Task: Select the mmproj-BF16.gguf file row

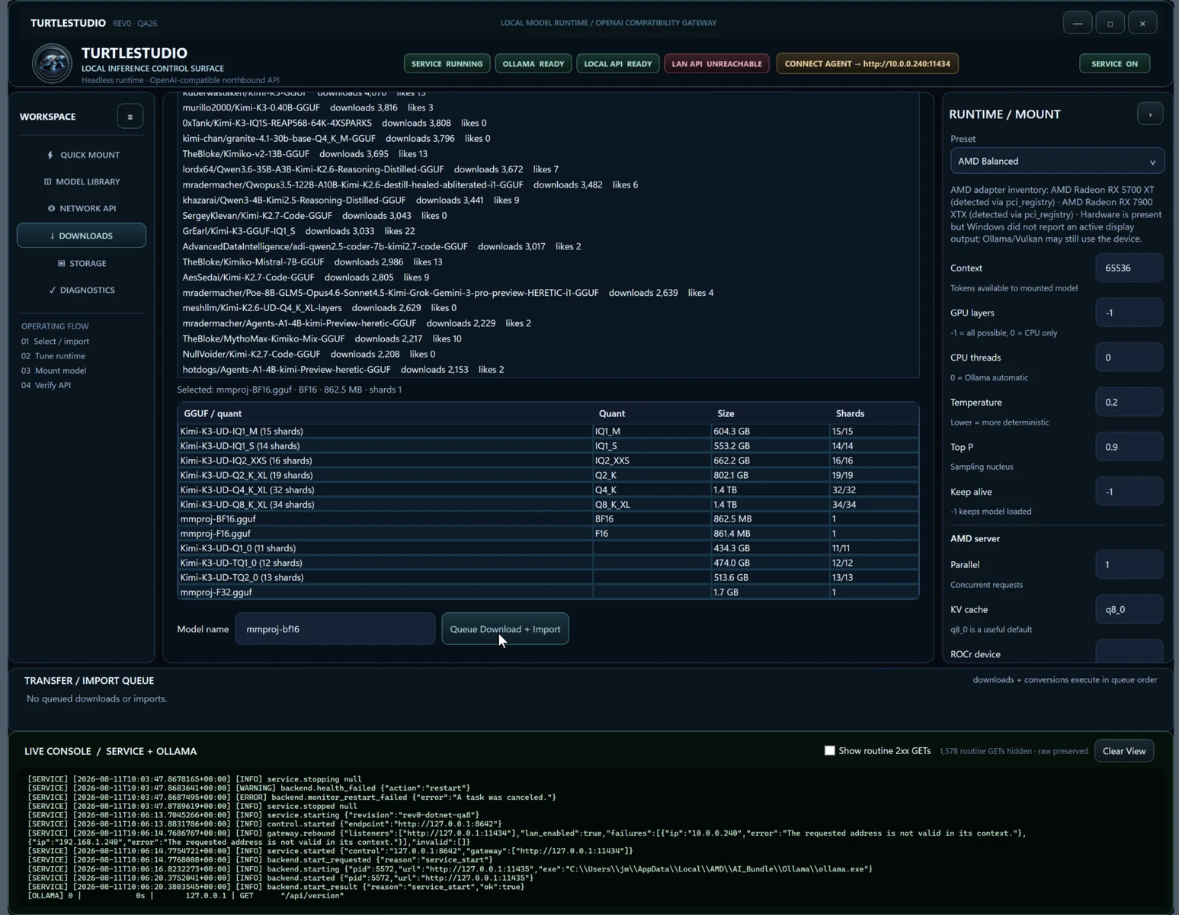Action: pos(548,519)
